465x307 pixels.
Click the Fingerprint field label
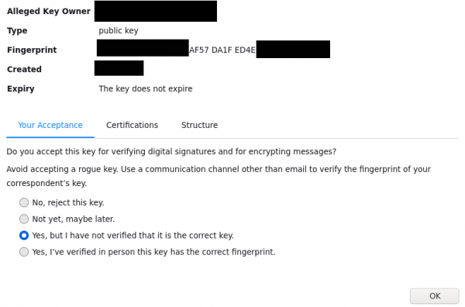(32, 50)
